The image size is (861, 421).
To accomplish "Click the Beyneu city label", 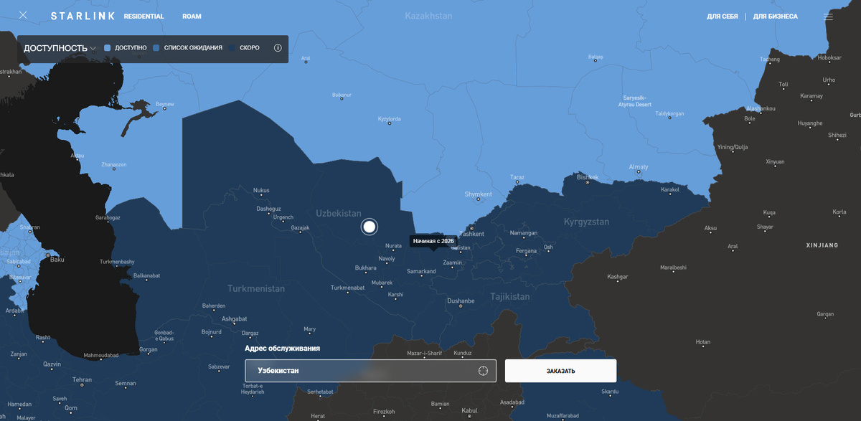I will point(165,105).
